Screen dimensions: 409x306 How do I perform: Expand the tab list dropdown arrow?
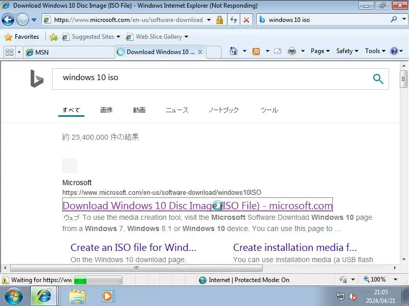click(19, 53)
